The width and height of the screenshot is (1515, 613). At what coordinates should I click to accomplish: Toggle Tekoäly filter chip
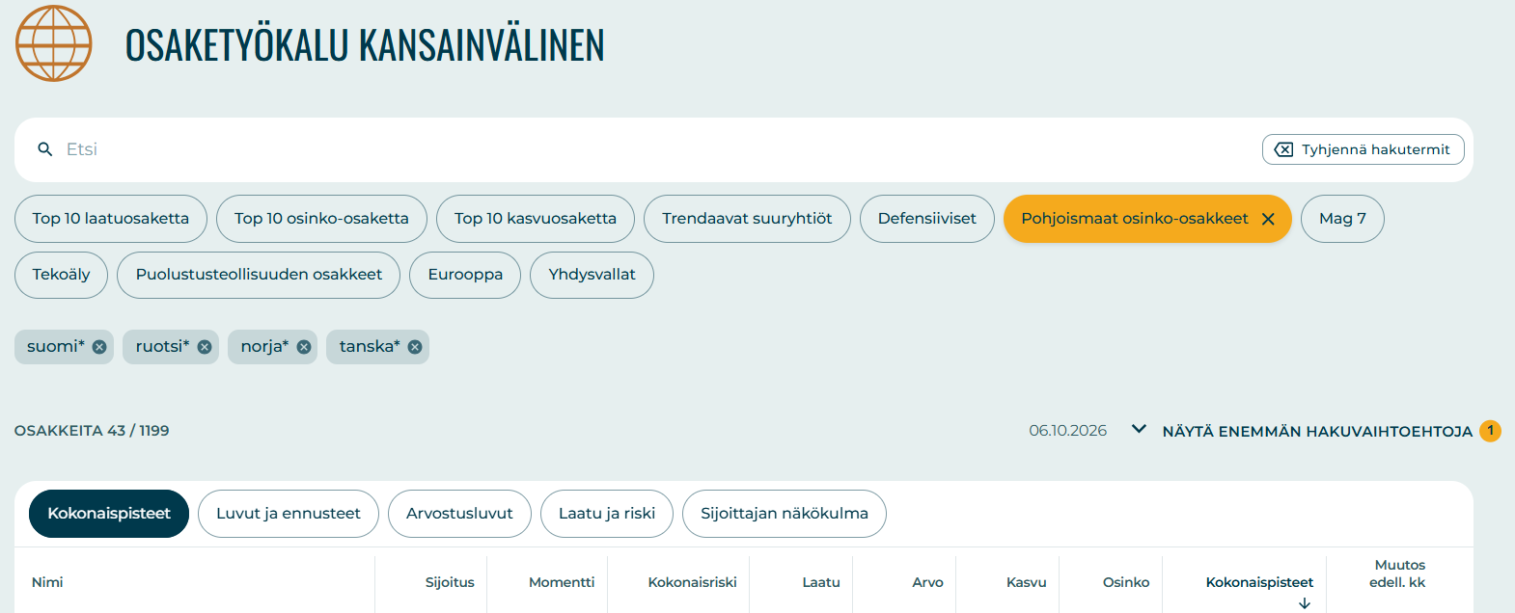61,275
